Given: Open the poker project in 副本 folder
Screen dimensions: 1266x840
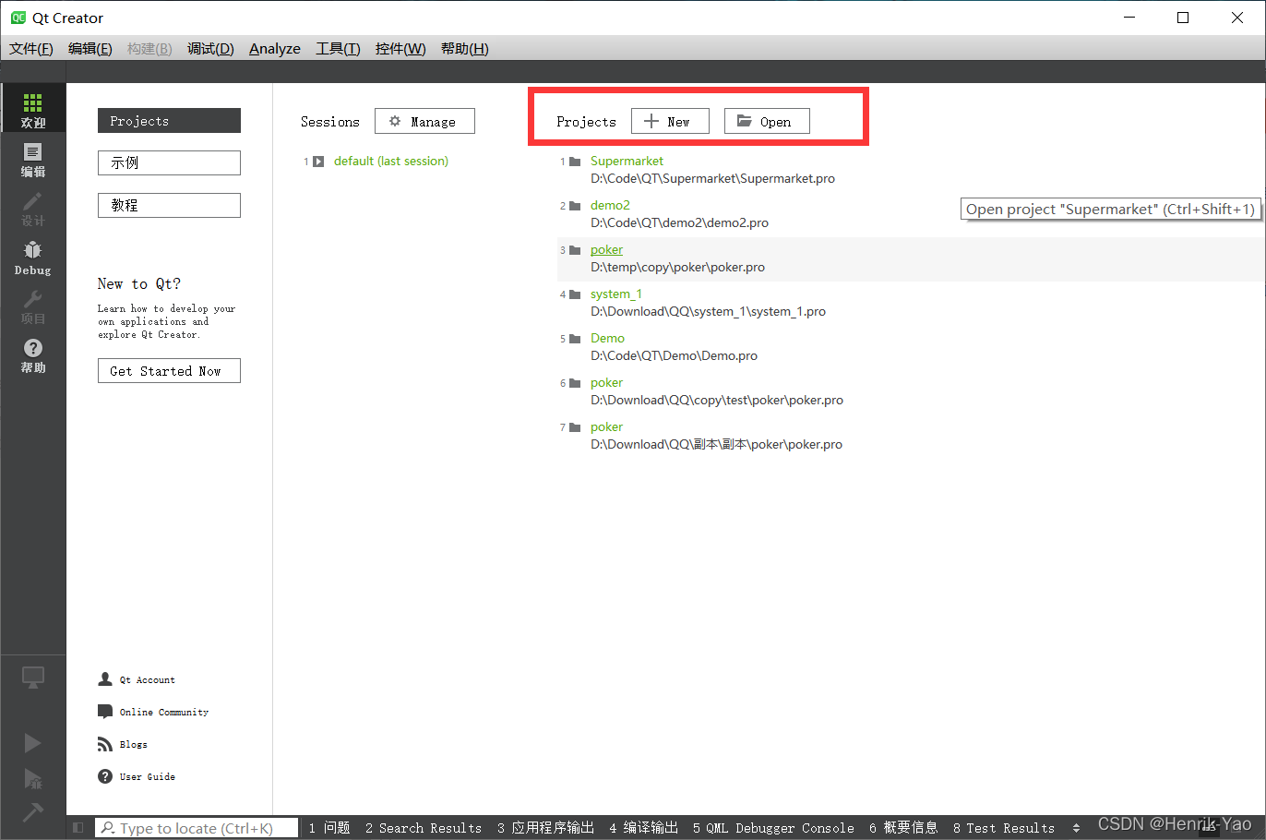Looking at the screenshot, I should tap(606, 426).
